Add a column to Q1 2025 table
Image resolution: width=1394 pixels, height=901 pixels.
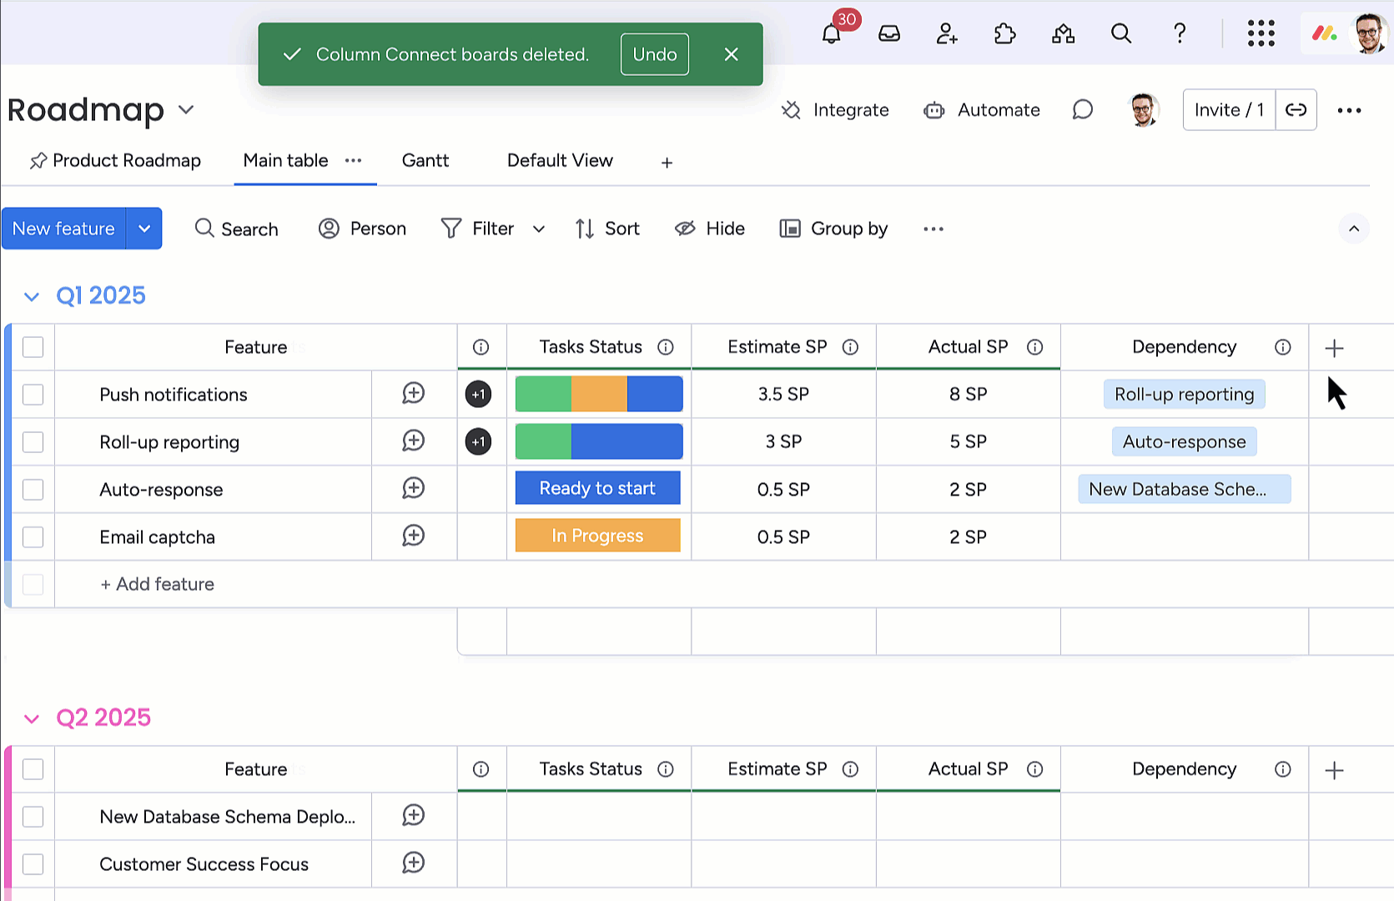1334,348
